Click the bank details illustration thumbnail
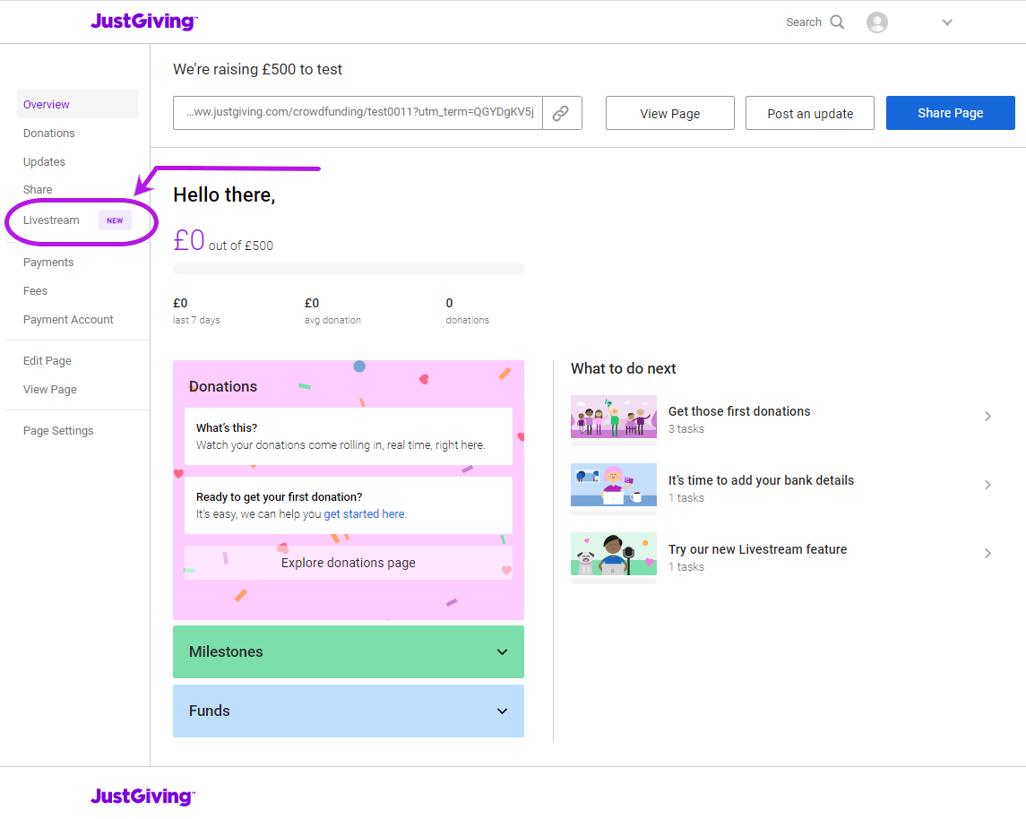This screenshot has height=819, width=1026. click(x=614, y=486)
